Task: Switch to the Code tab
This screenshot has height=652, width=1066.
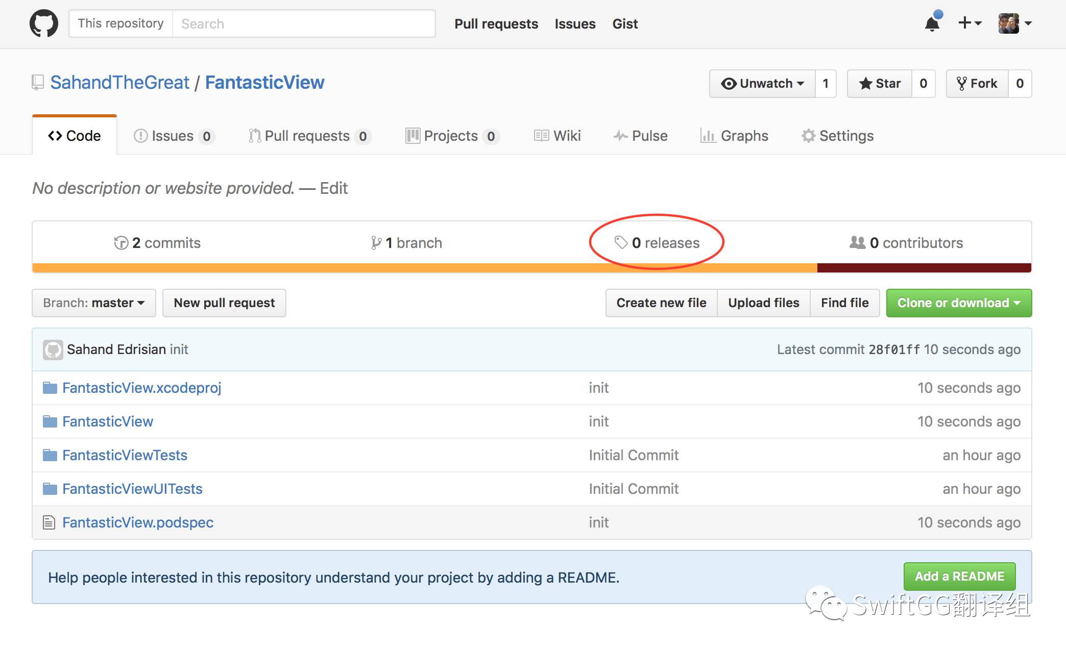Action: tap(75, 136)
